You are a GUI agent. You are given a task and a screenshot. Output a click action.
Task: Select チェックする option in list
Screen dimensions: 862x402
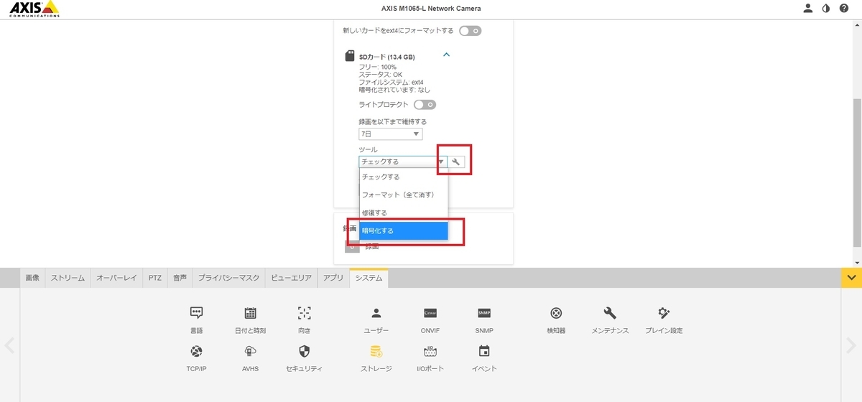point(404,177)
